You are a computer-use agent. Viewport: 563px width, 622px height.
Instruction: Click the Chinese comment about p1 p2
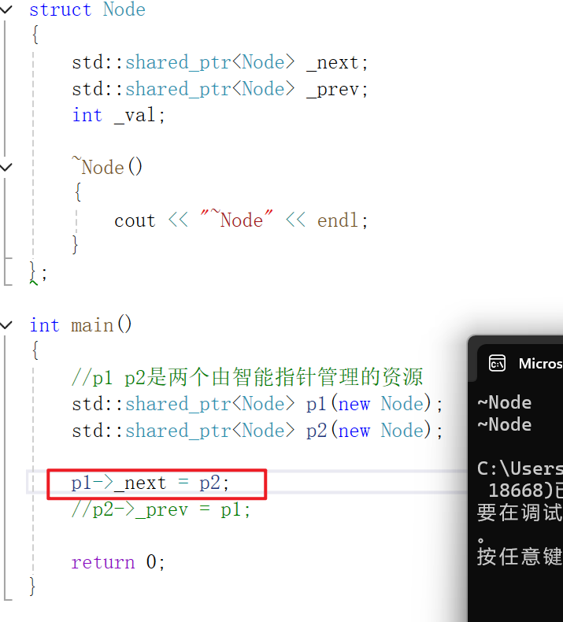point(247,377)
